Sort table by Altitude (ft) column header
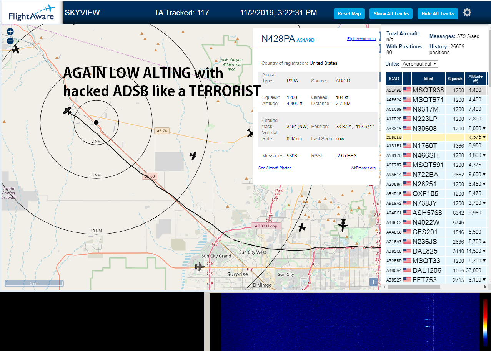 [x=476, y=79]
